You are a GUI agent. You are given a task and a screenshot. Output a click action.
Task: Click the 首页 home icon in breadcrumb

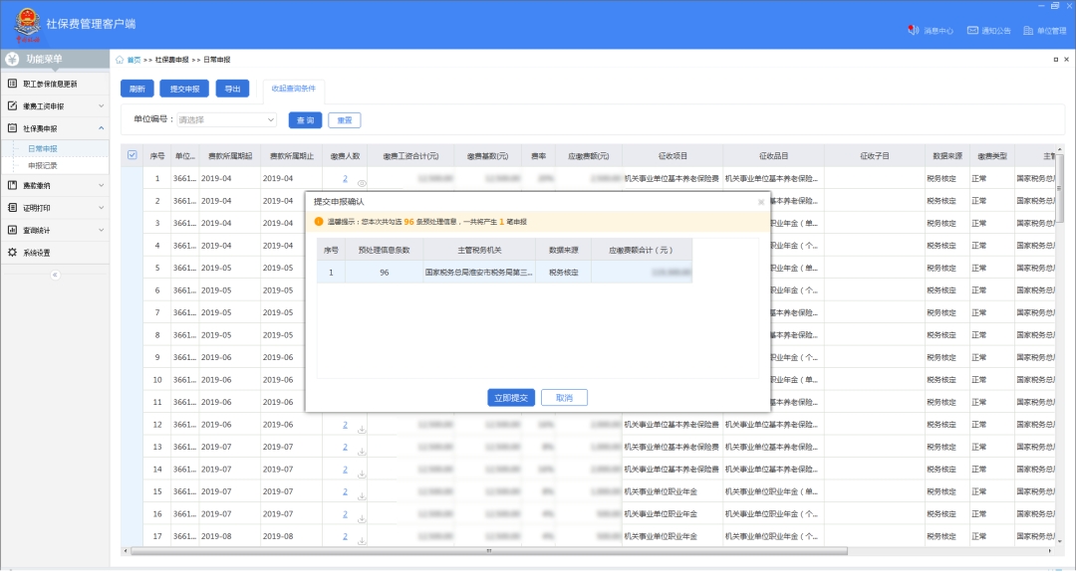click(121, 60)
